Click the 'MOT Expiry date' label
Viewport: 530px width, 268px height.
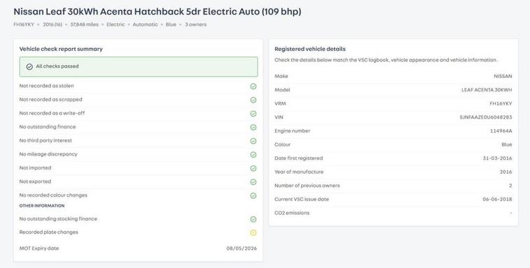[39, 248]
